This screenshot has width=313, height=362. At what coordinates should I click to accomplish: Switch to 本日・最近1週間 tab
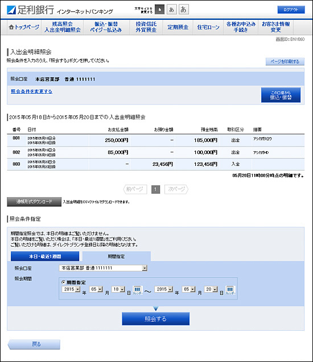pyautogui.click(x=45, y=256)
